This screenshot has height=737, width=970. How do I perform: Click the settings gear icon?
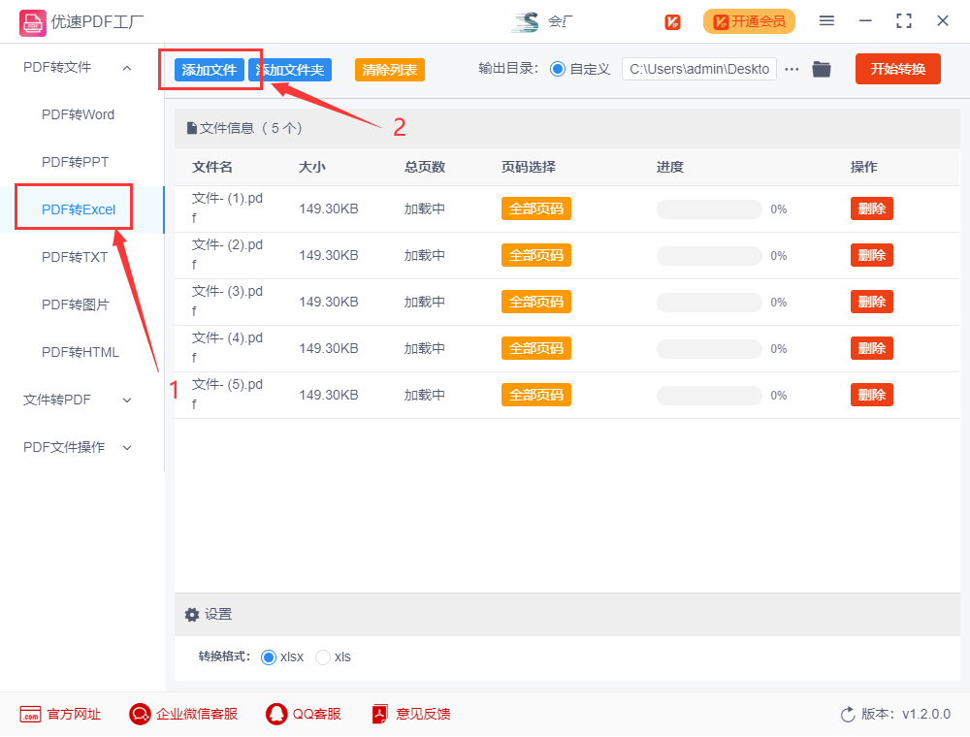[x=192, y=615]
